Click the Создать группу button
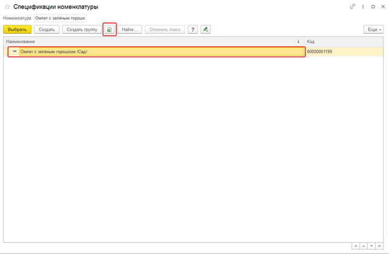Image resolution: width=389 pixels, height=254 pixels. [x=81, y=29]
